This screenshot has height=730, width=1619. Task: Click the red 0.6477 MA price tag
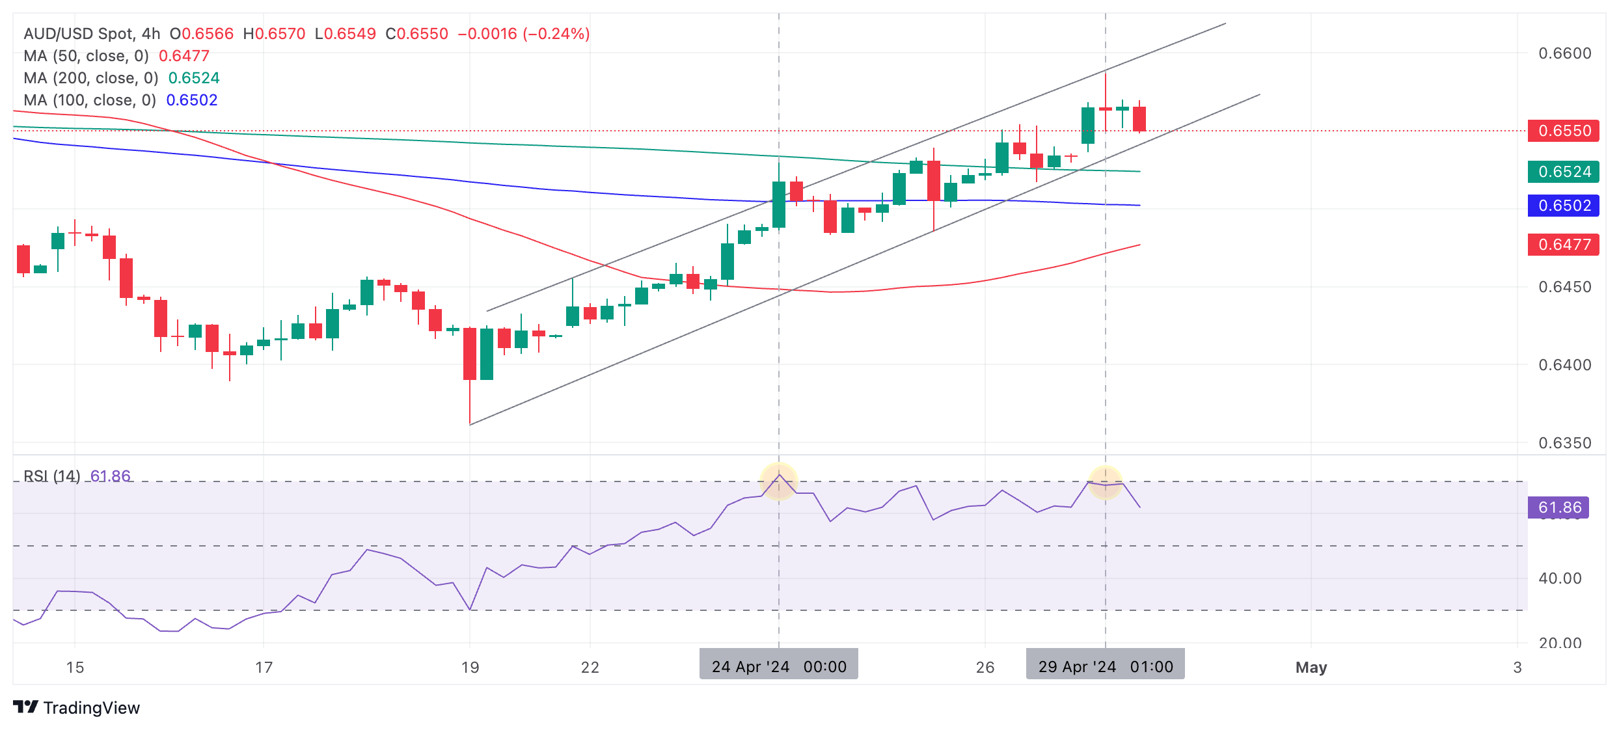[x=1563, y=245]
